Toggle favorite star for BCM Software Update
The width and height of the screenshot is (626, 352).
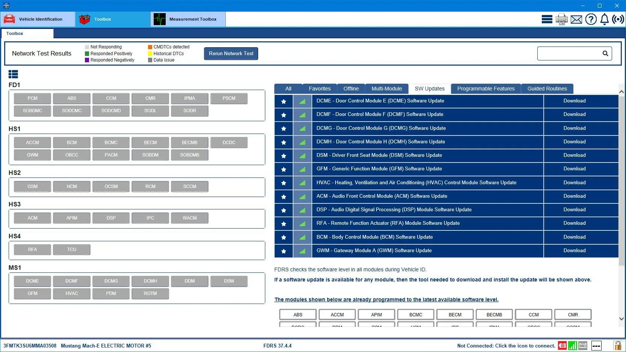(x=284, y=237)
